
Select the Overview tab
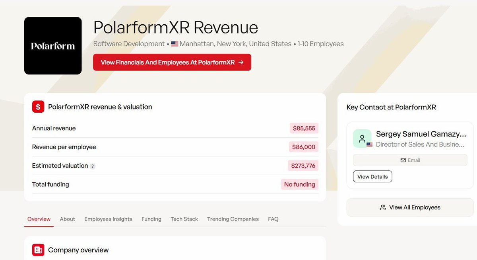click(39, 219)
